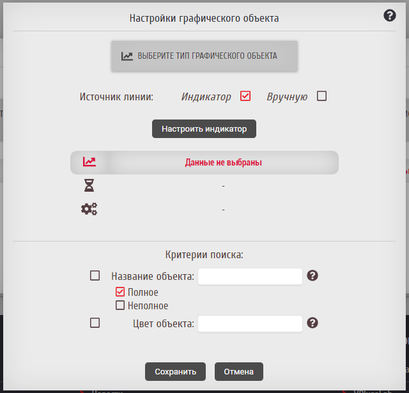Click the gears settings icon

pos(89,209)
